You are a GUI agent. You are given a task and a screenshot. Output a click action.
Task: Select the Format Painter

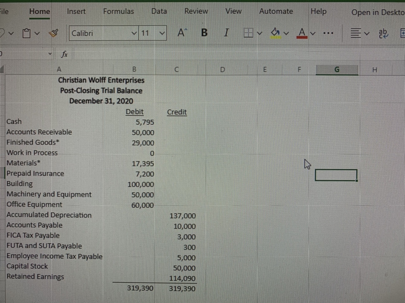tap(53, 33)
